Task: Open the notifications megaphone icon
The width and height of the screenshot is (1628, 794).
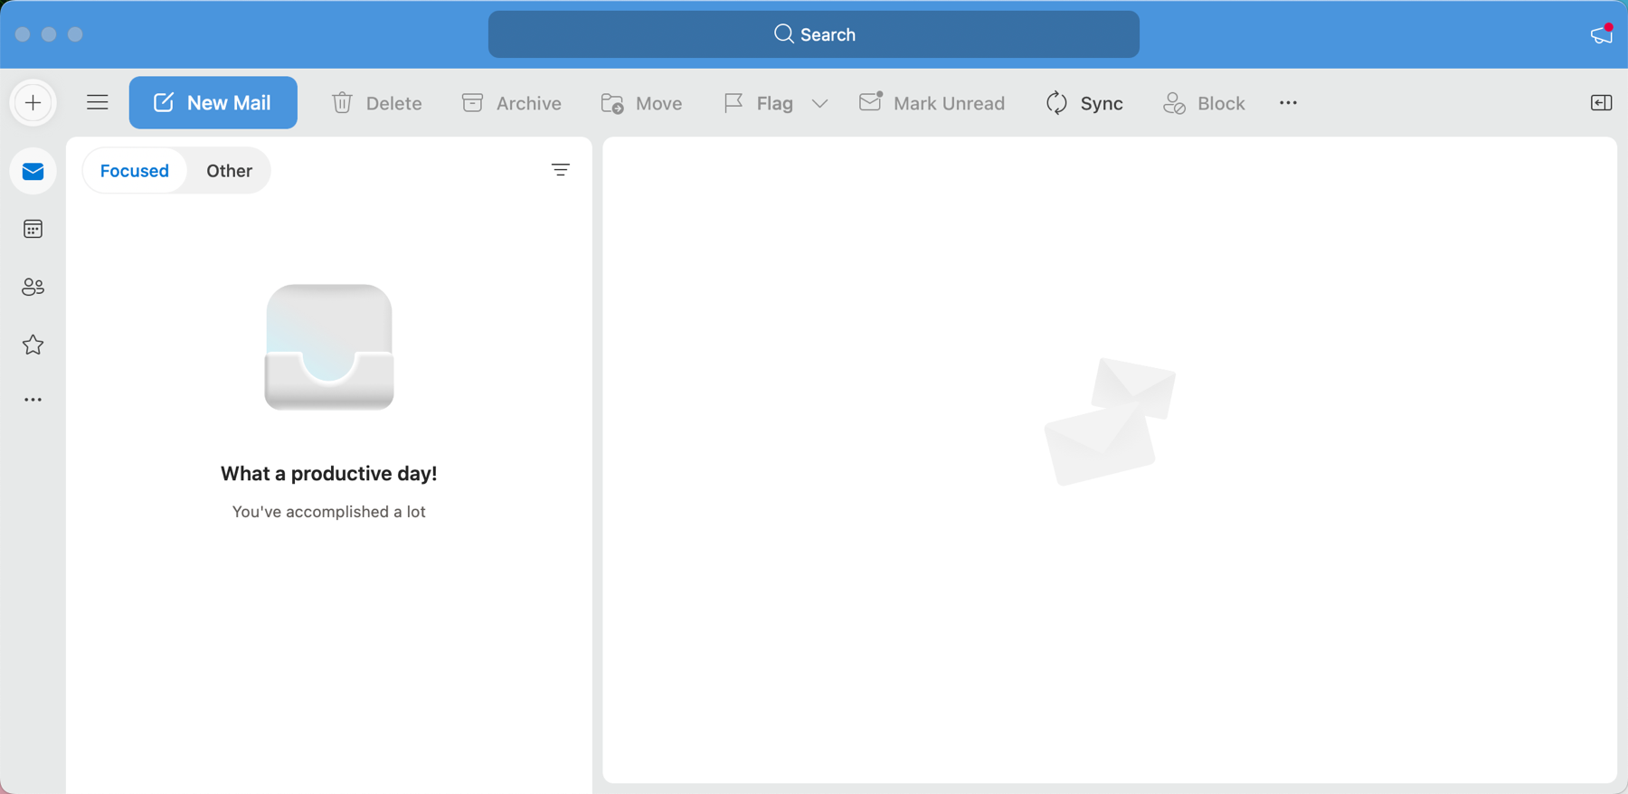Action: (x=1602, y=34)
